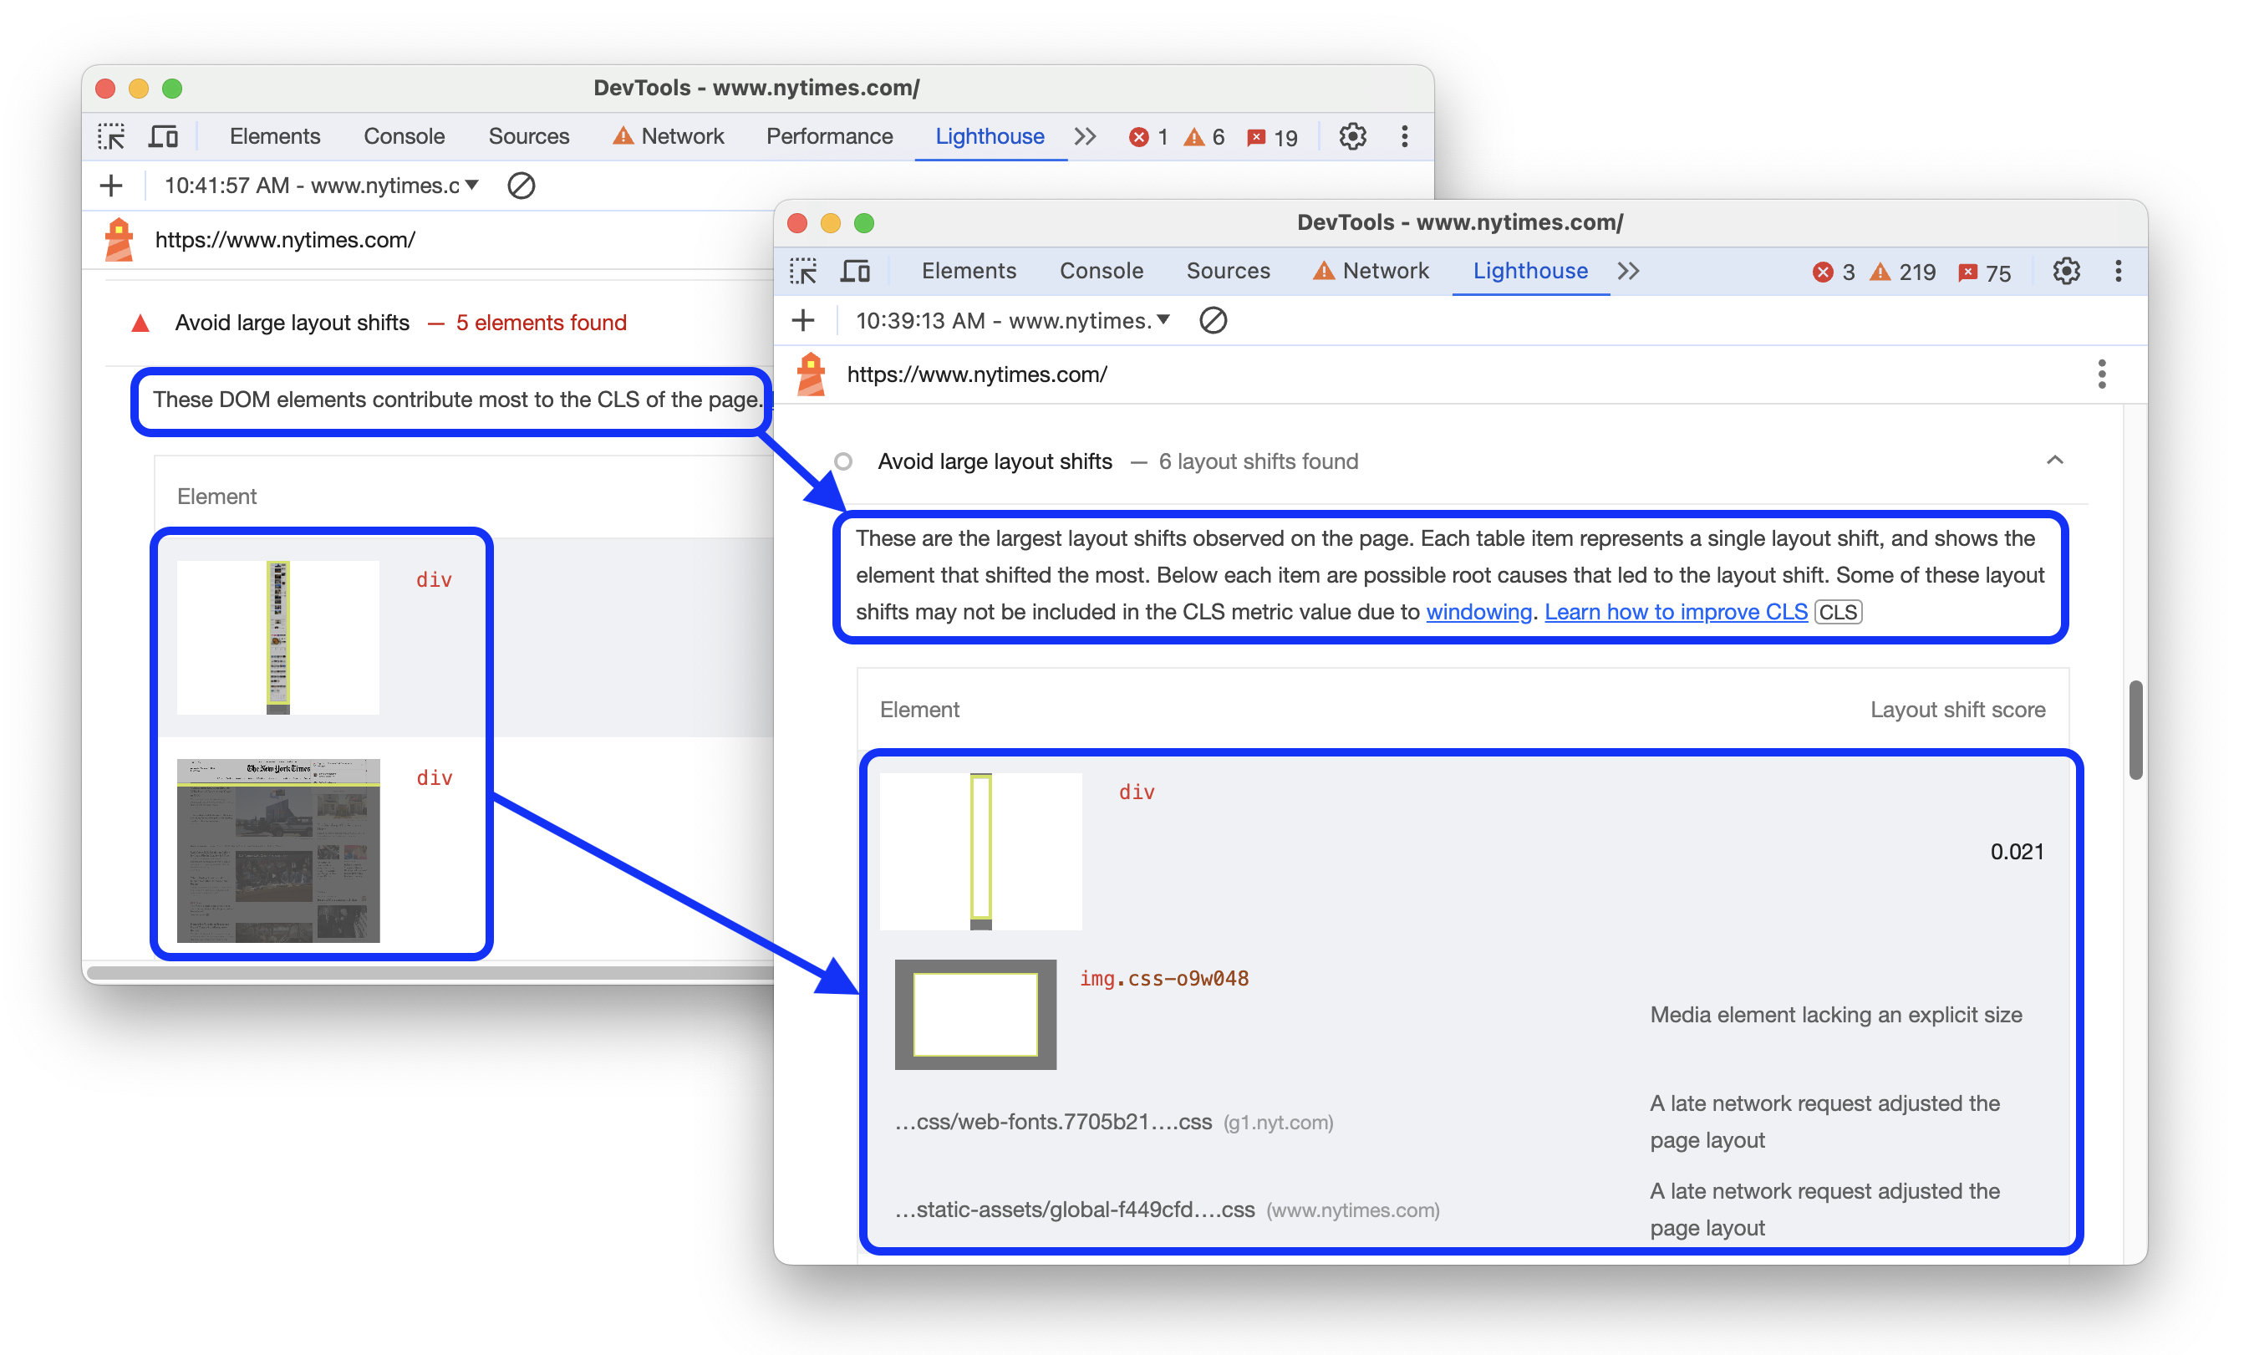
Task: Click the Elements tab in foreground DevTools
Action: [968, 269]
